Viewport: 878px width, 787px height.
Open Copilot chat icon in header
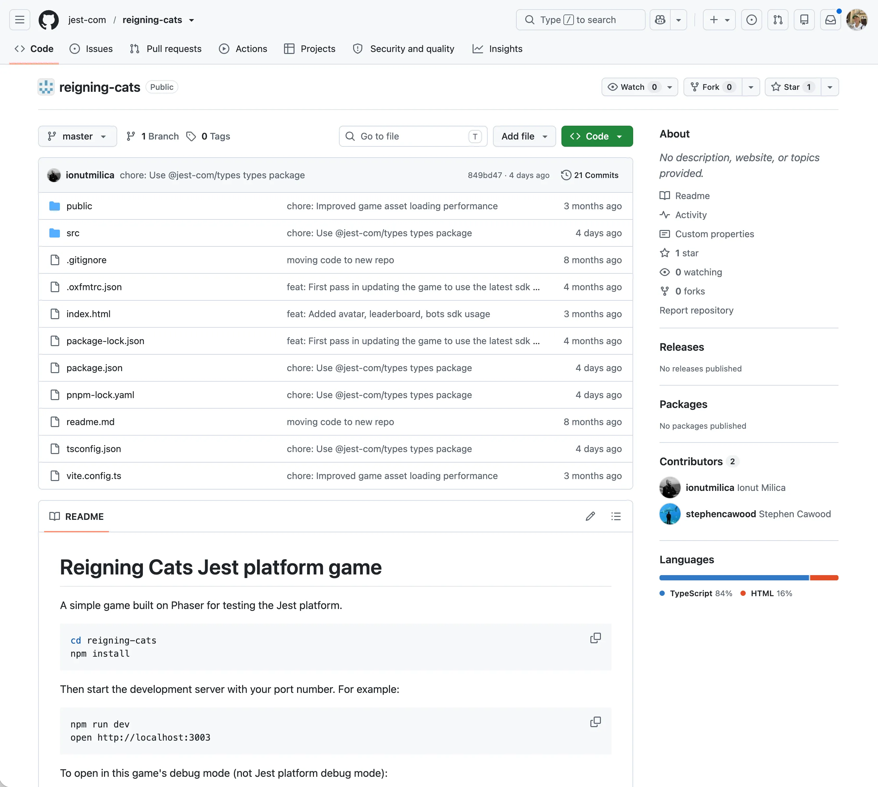[660, 20]
